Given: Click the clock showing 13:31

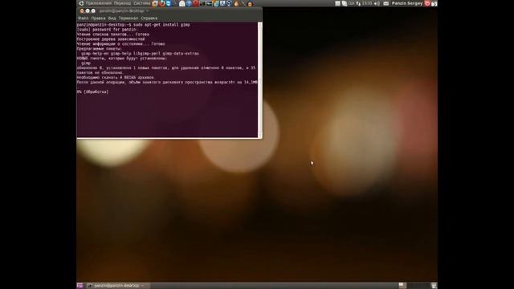Looking at the screenshot, I should (x=368, y=3).
